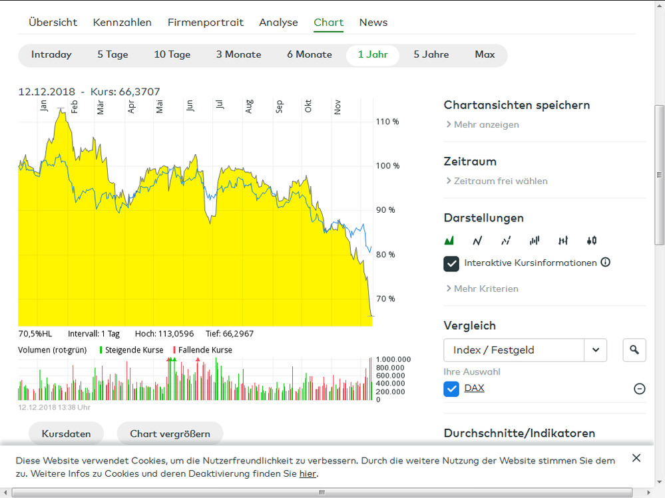Switch to candlestick chart display
This screenshot has width=665, height=498.
(x=591, y=240)
